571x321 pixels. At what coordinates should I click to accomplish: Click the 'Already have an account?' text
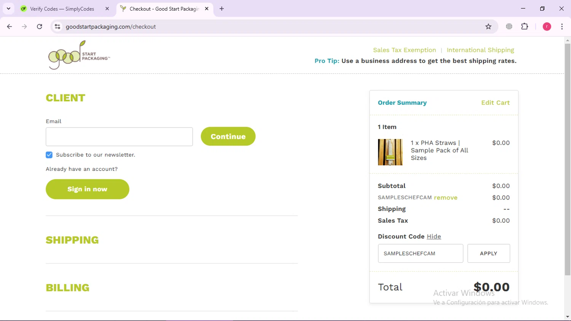(x=82, y=169)
